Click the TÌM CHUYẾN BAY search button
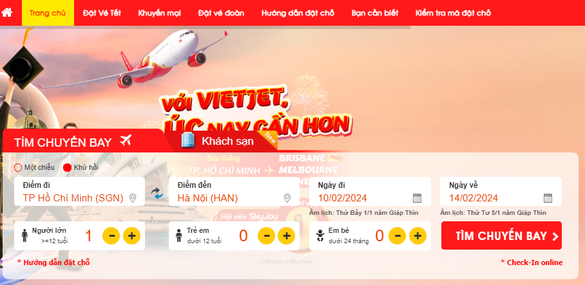Viewport: 585px width, 285px height. pyautogui.click(x=501, y=235)
